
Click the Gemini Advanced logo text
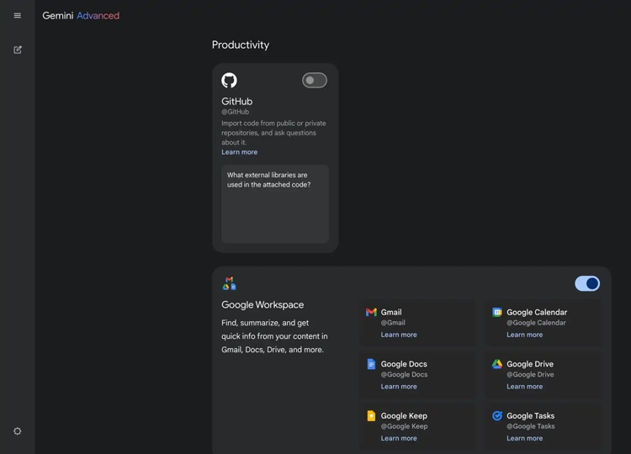[81, 16]
